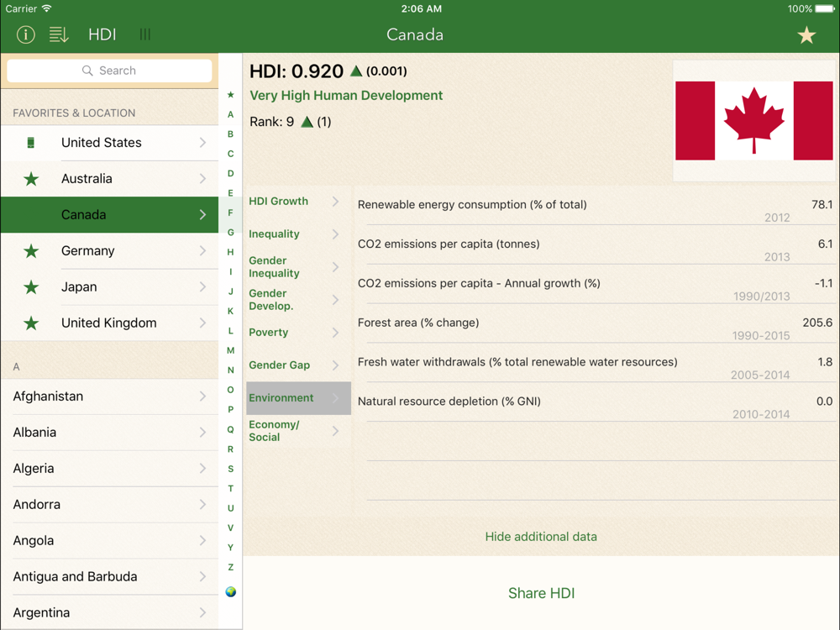Screen dimensions: 840x630
Task: Tap the Search field
Action: [x=109, y=71]
